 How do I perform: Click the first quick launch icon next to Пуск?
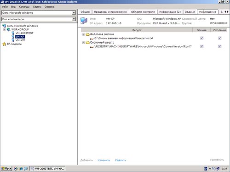(16, 168)
